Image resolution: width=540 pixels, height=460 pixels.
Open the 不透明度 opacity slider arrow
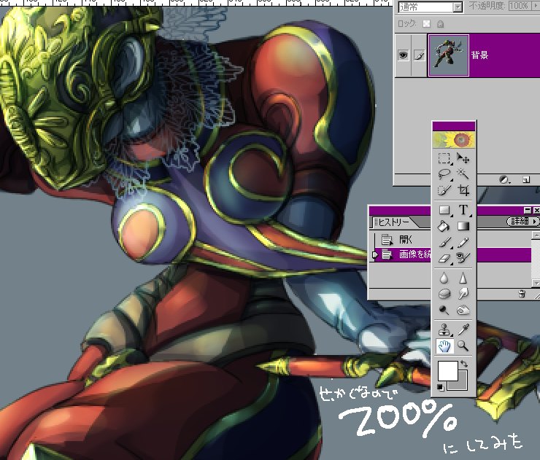coord(534,6)
